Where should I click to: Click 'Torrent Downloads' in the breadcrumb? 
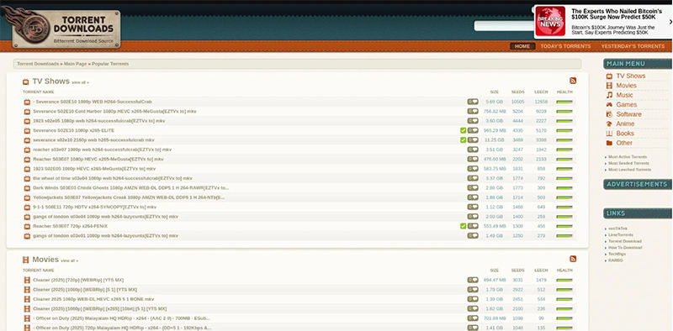tap(38, 64)
